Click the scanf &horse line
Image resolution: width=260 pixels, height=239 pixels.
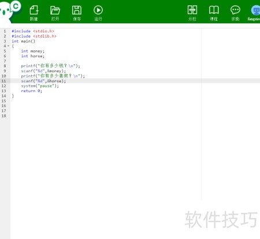click(43, 81)
